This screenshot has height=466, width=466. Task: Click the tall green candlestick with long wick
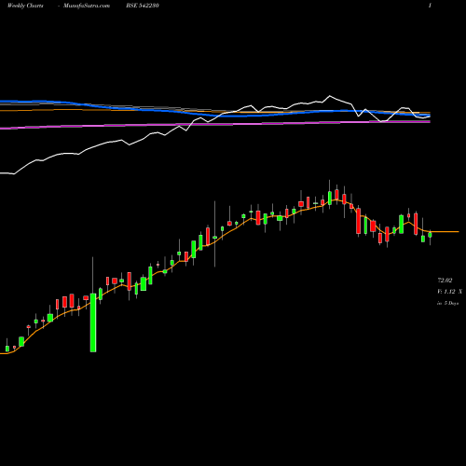[93, 322]
